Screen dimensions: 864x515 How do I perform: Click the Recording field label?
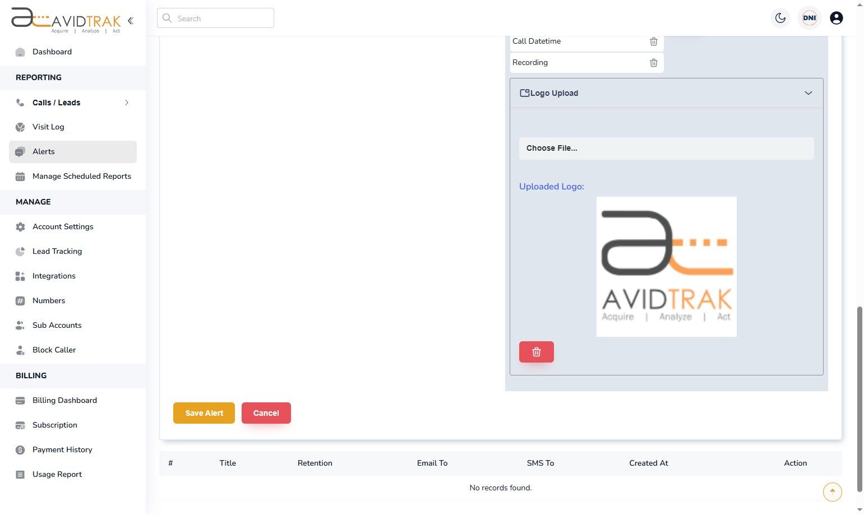[x=530, y=63]
